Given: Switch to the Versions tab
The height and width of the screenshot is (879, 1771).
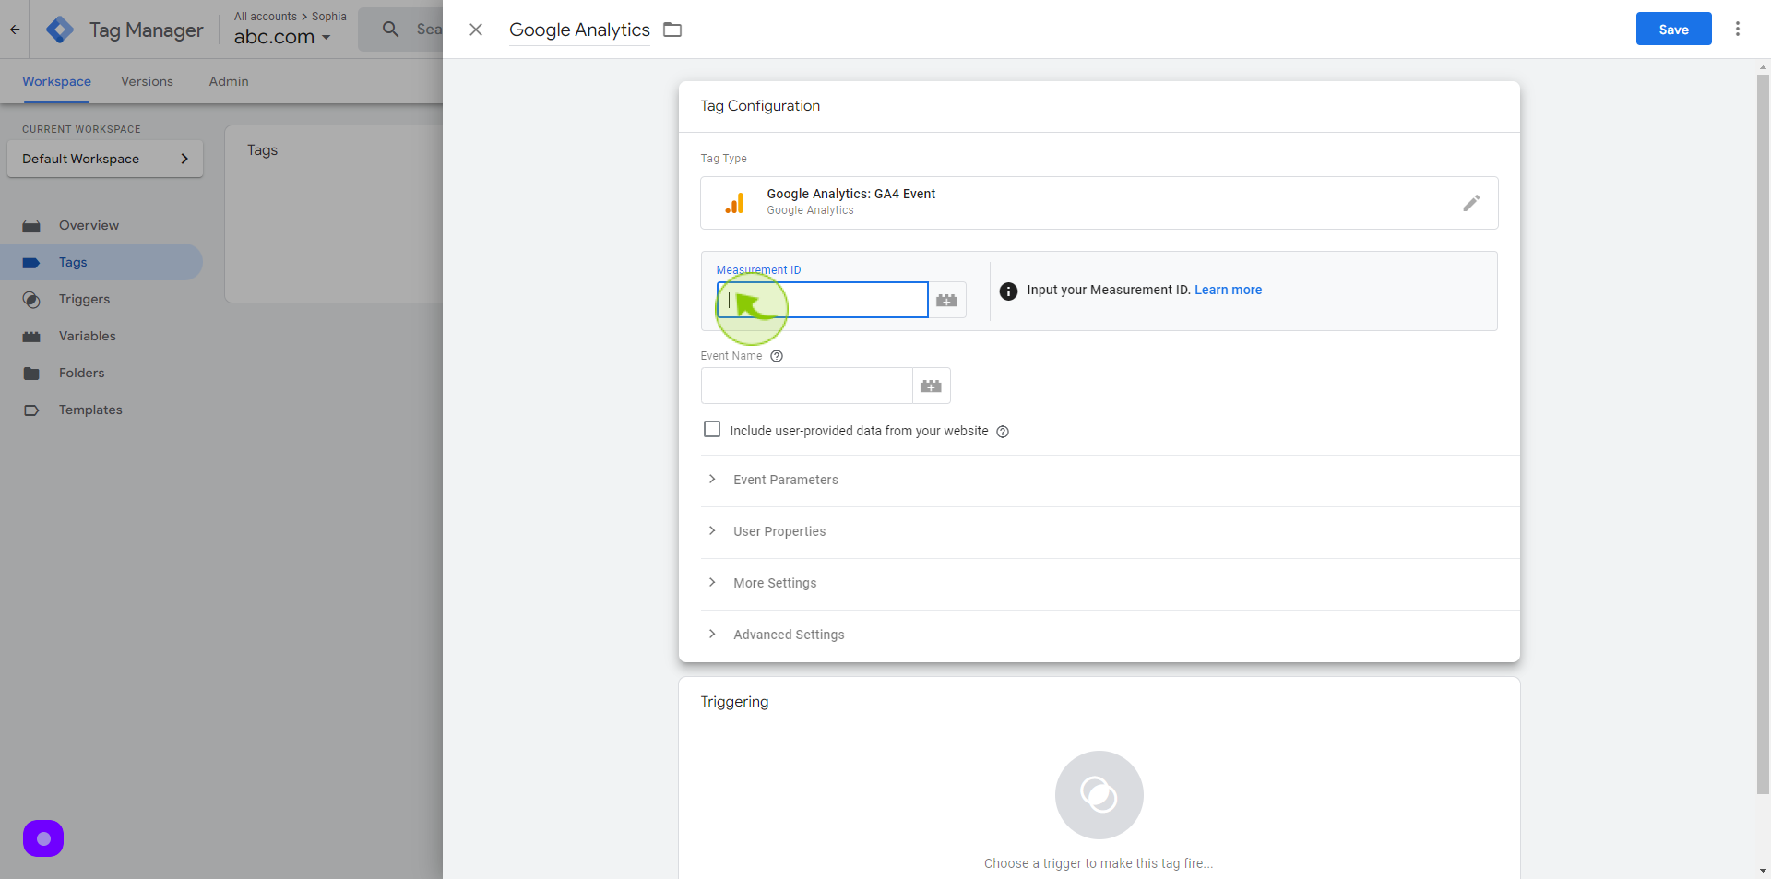Looking at the screenshot, I should point(147,81).
